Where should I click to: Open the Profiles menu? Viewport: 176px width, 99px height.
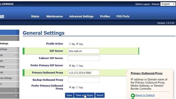[x=105, y=16]
